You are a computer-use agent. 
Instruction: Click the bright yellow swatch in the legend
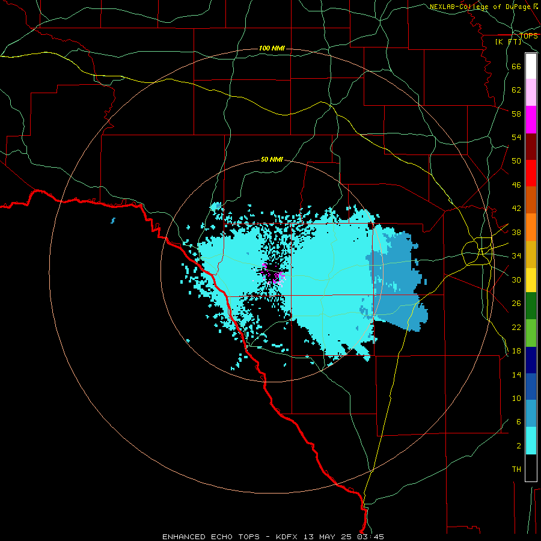531,280
